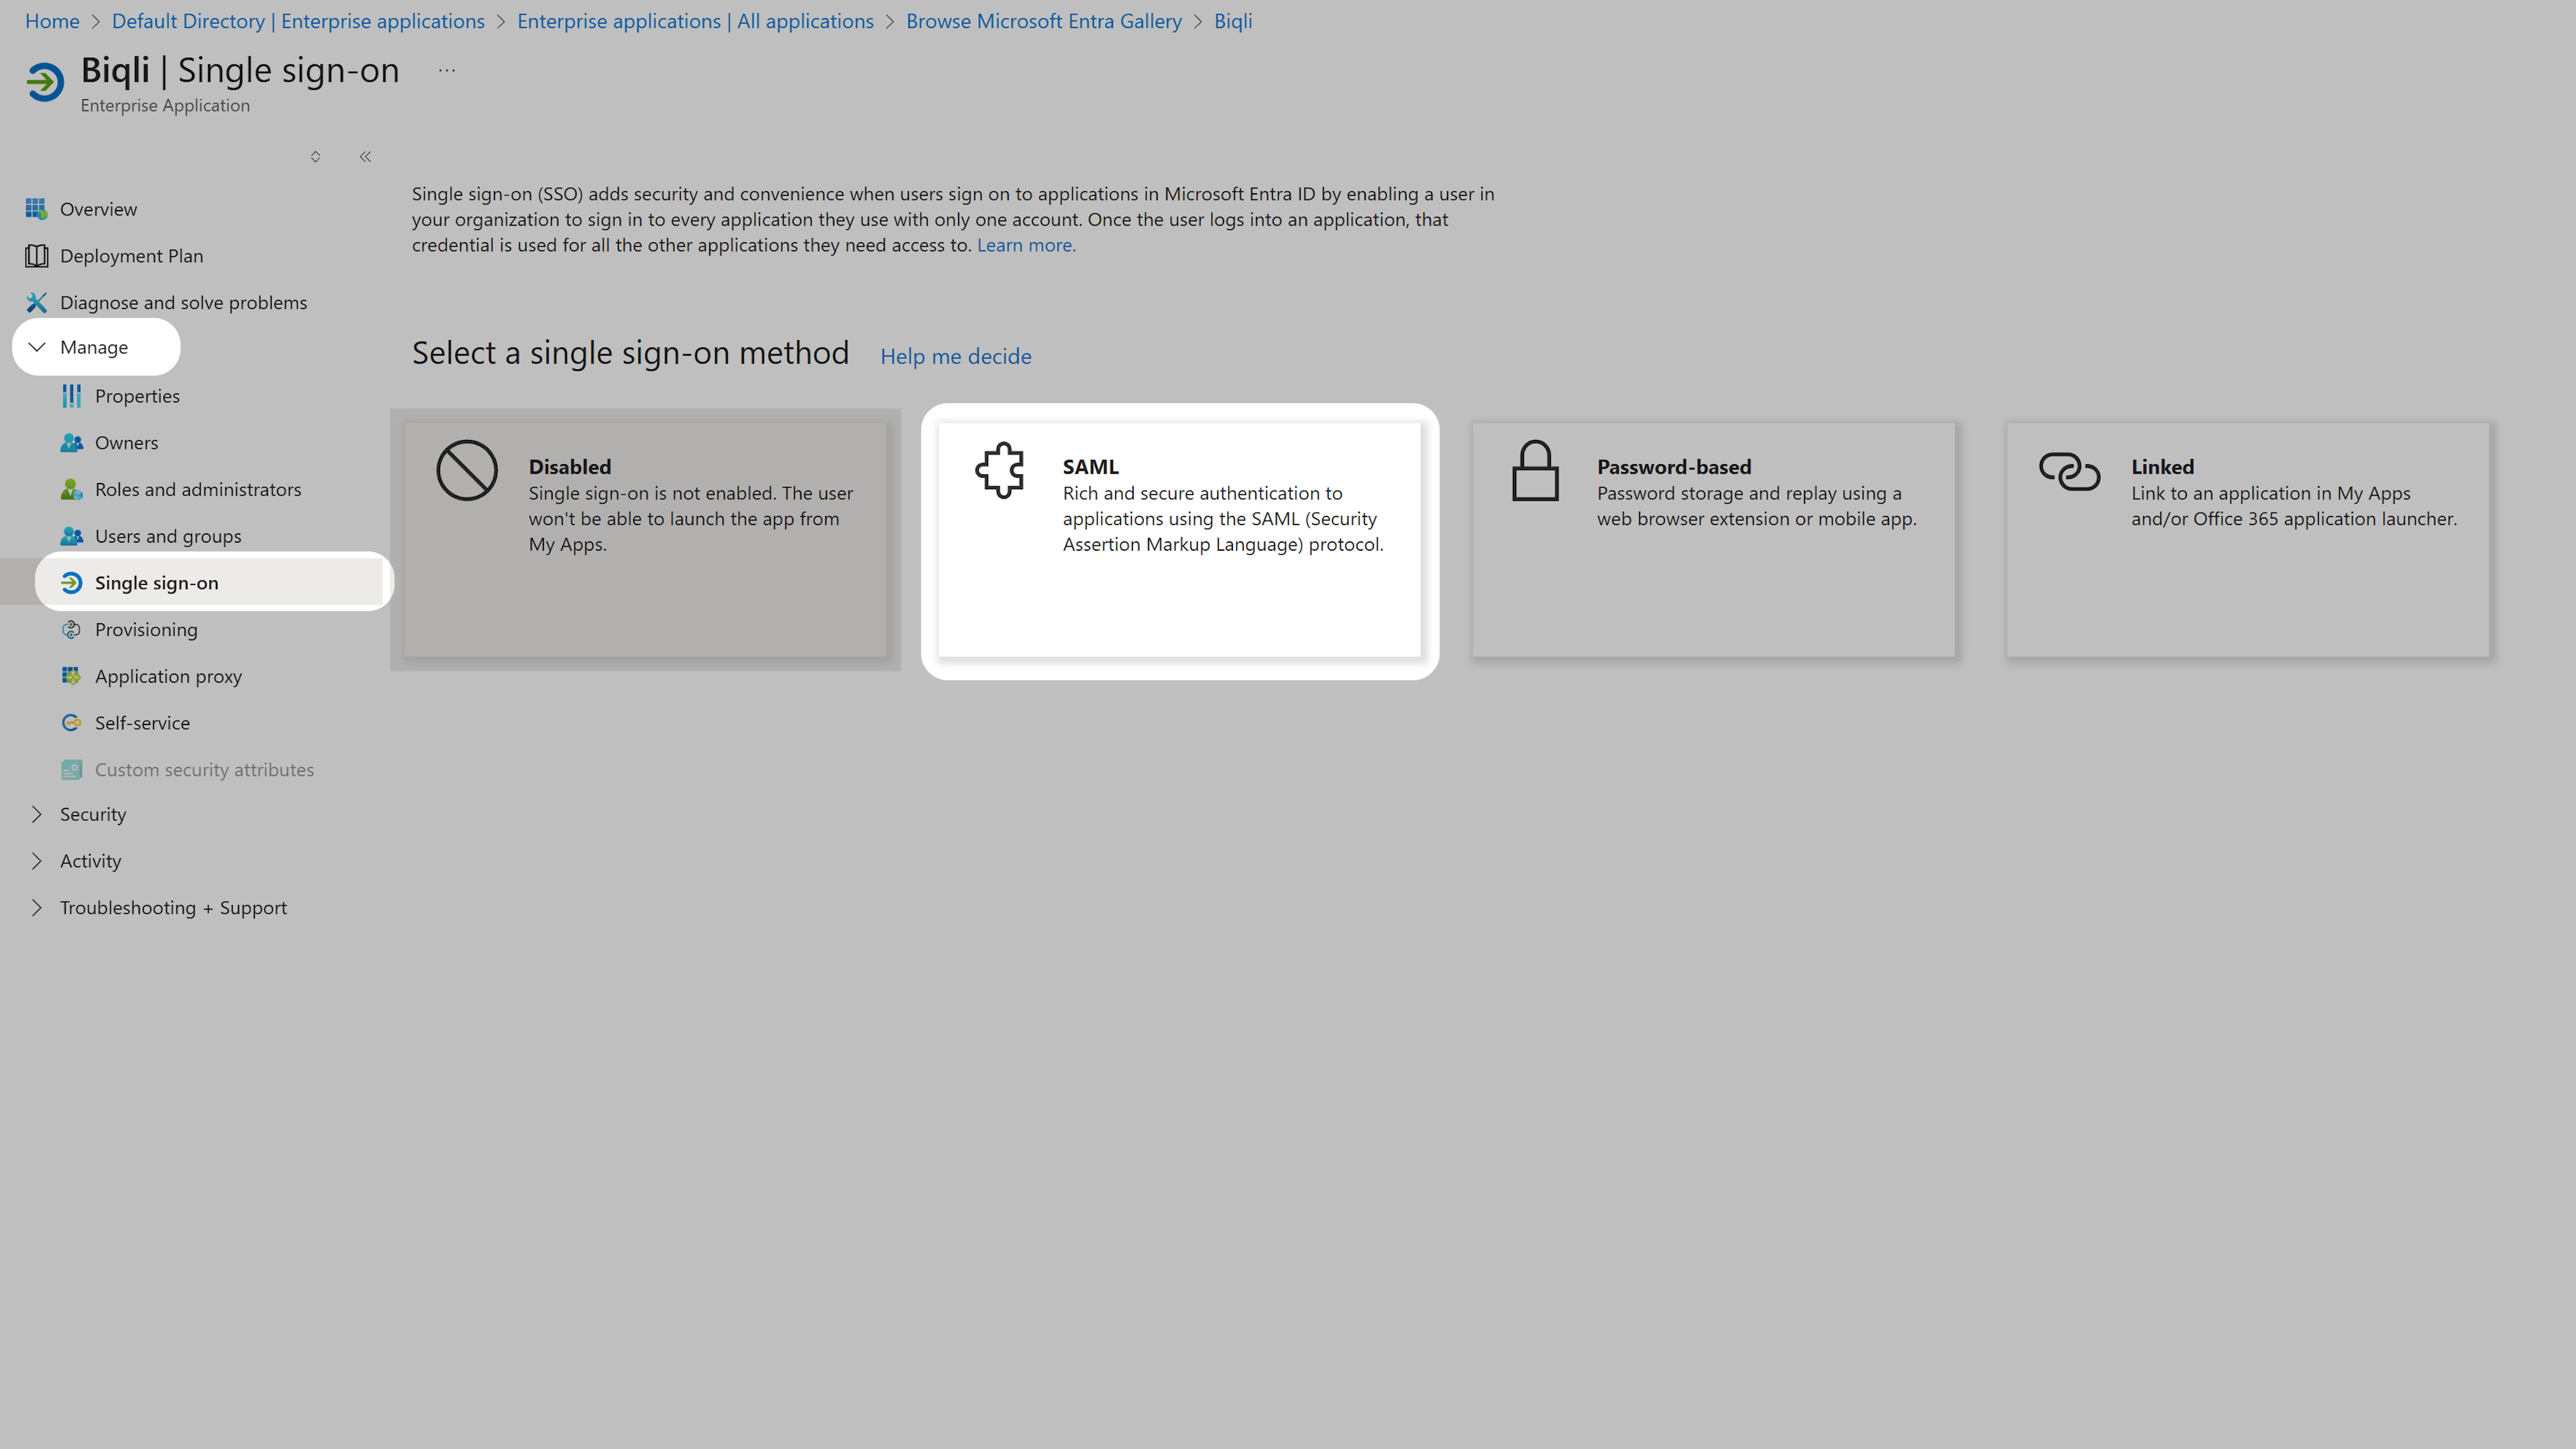2576x1449 pixels.
Task: Open Deployment Plan page
Action: click(x=131, y=256)
